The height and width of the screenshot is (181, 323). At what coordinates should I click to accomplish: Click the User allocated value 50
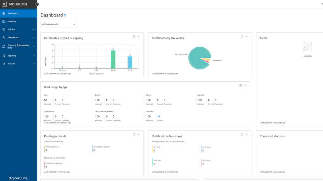tap(45, 100)
